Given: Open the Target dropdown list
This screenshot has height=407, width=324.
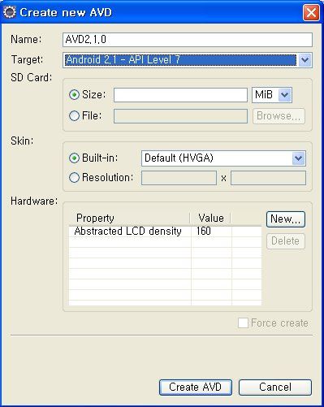Looking at the screenshot, I should coord(305,60).
